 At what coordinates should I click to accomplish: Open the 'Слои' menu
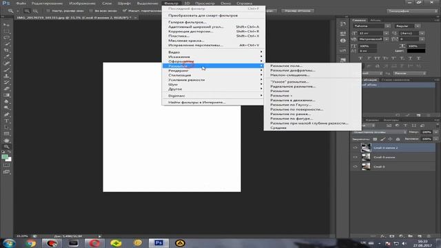tap(107, 3)
